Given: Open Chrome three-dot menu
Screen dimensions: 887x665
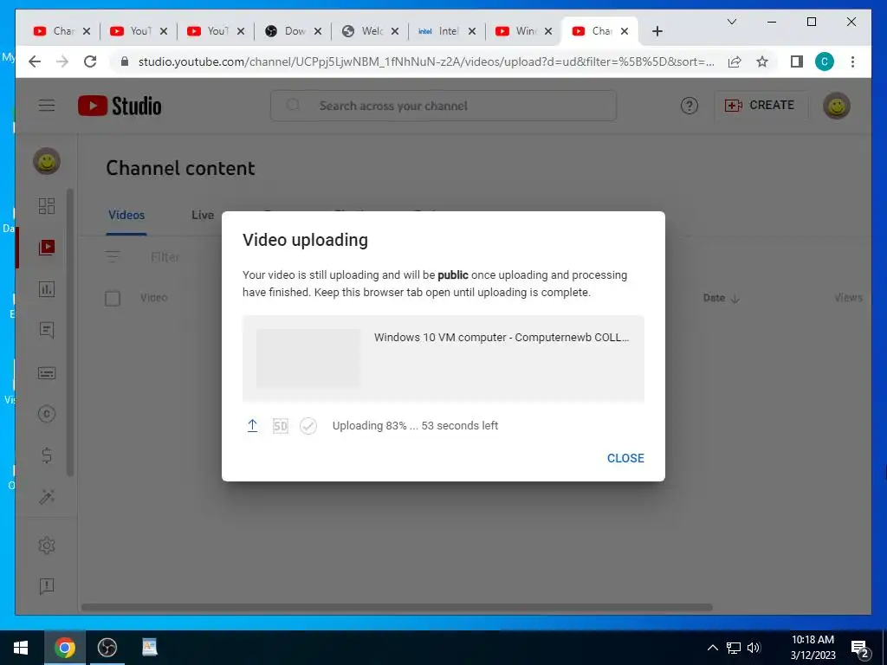Looking at the screenshot, I should click(x=852, y=61).
